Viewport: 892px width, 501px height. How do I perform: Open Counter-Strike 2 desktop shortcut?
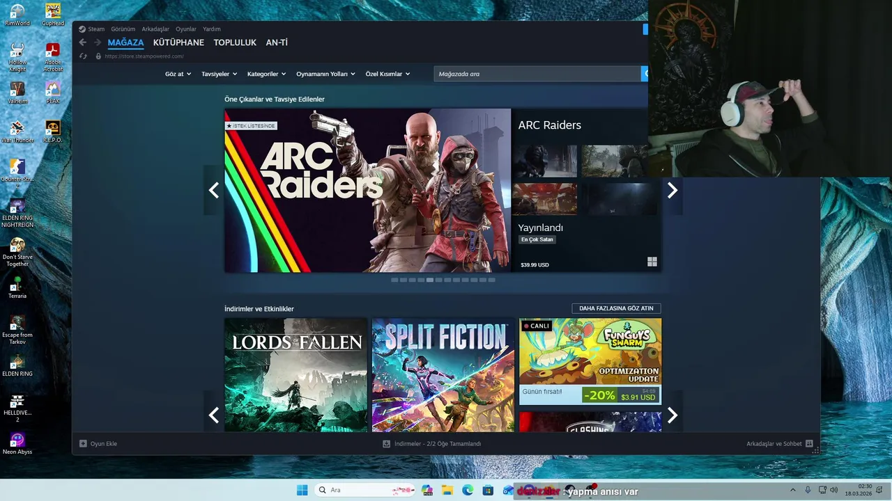tap(17, 174)
